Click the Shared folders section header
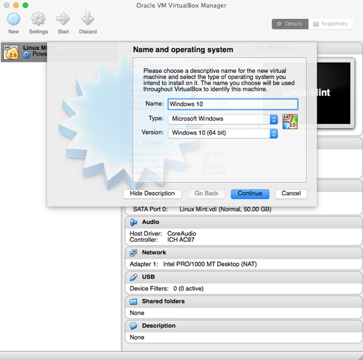 pos(243,302)
